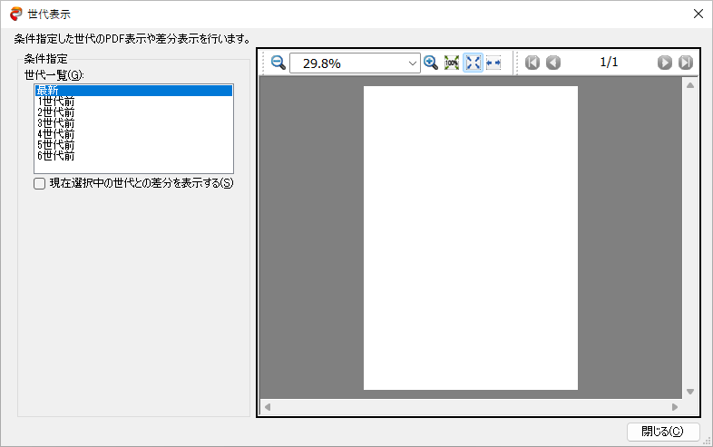
Task: Enable 現在選択中の世代との差分を表示する checkbox
Action: (x=40, y=183)
